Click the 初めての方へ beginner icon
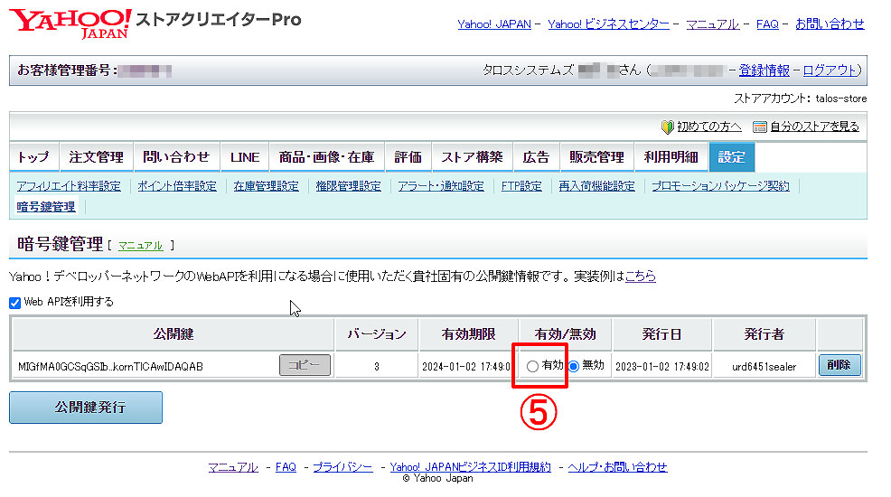Screen dimensions: 891x497 pos(667,127)
